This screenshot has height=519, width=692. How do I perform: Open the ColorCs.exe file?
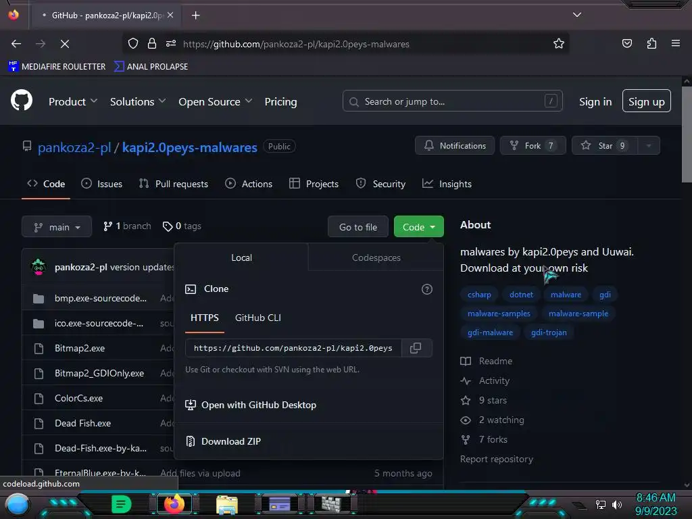point(78,398)
